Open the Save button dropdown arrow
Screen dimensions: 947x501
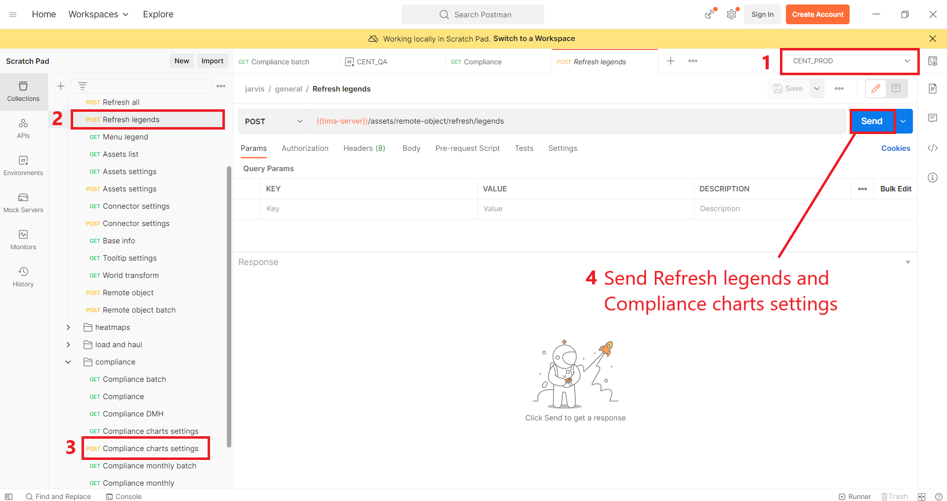pos(817,89)
